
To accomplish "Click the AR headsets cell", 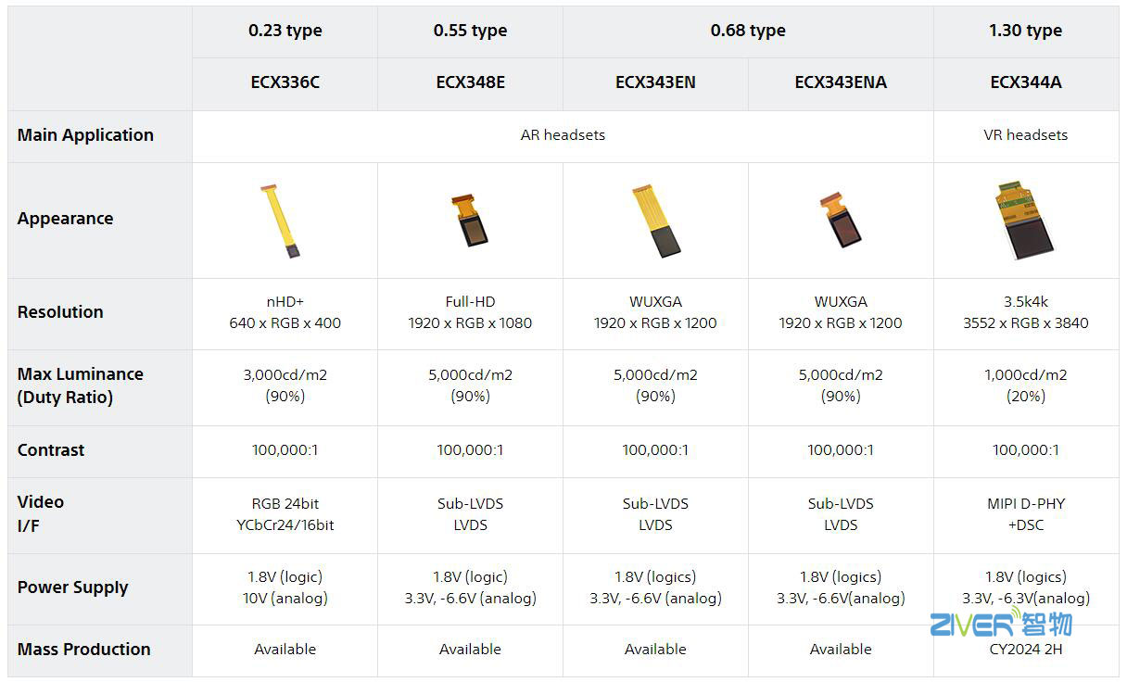I will click(563, 135).
